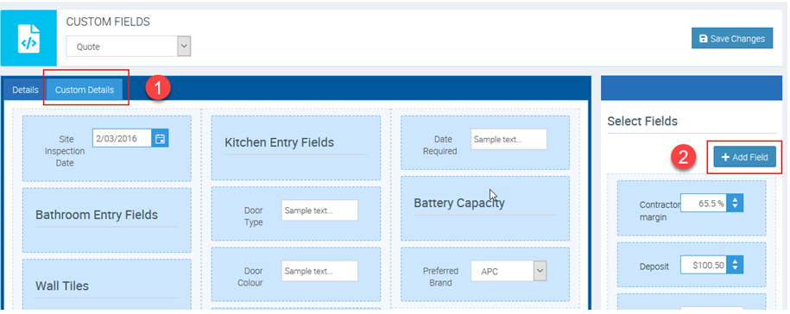Click the Preferred Brand label
The height and width of the screenshot is (314, 790).
click(x=440, y=277)
